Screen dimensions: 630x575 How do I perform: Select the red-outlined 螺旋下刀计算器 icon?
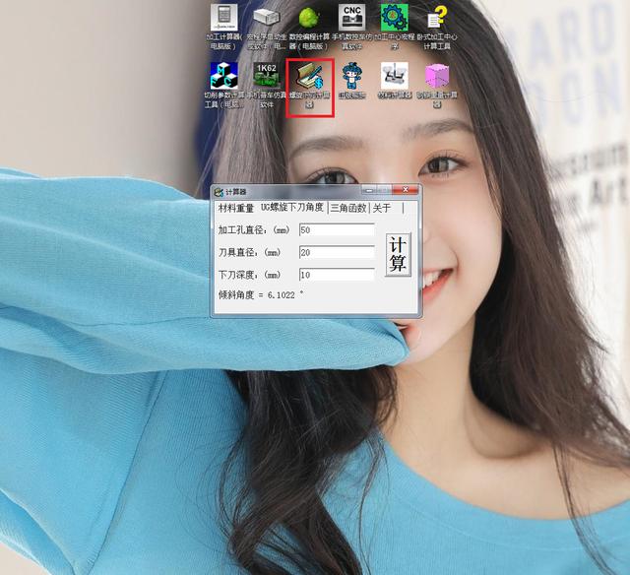[309, 76]
